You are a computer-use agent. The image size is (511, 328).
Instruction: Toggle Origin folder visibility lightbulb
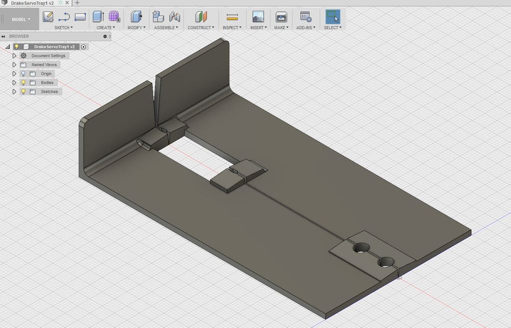[23, 74]
